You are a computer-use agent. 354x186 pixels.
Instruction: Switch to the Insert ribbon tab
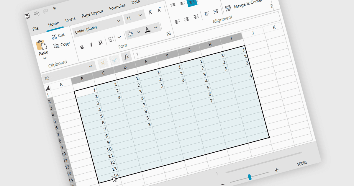(70, 20)
